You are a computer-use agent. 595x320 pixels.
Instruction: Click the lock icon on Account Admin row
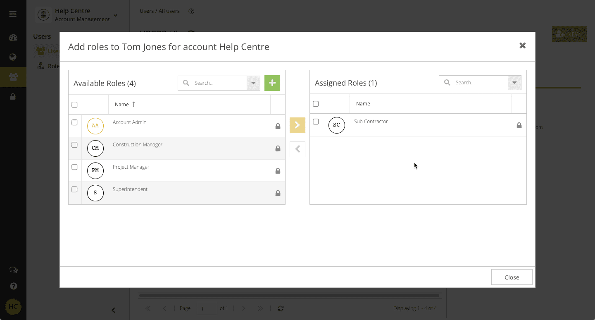point(278,126)
